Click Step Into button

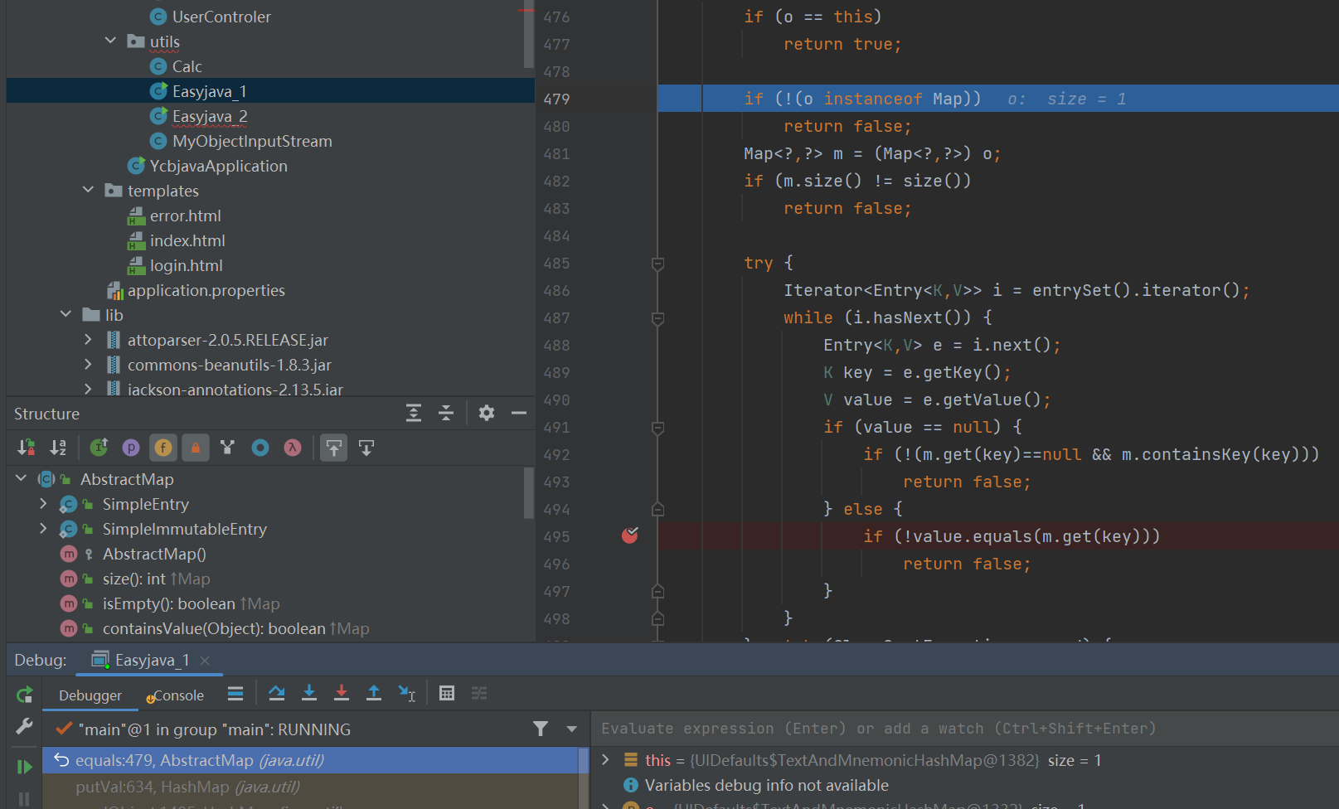click(309, 694)
